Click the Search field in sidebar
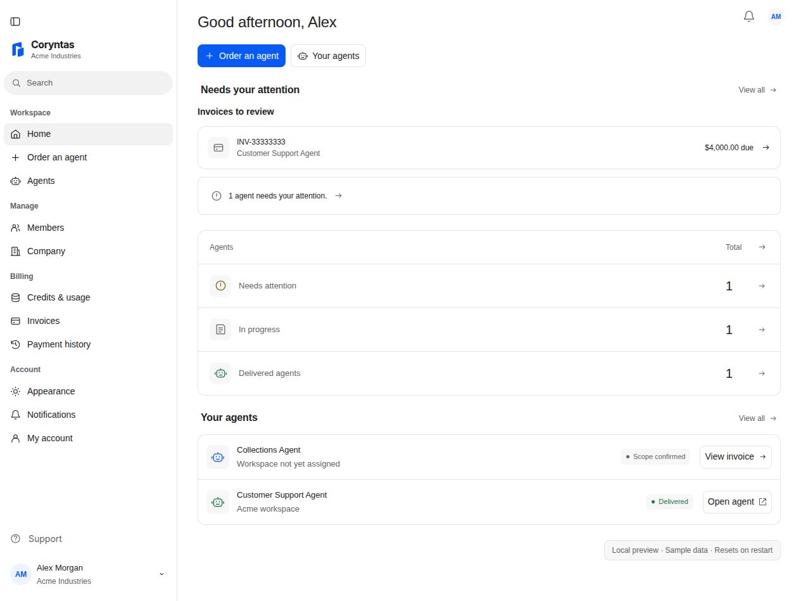Screen dimensions: 801x601 (x=88, y=83)
